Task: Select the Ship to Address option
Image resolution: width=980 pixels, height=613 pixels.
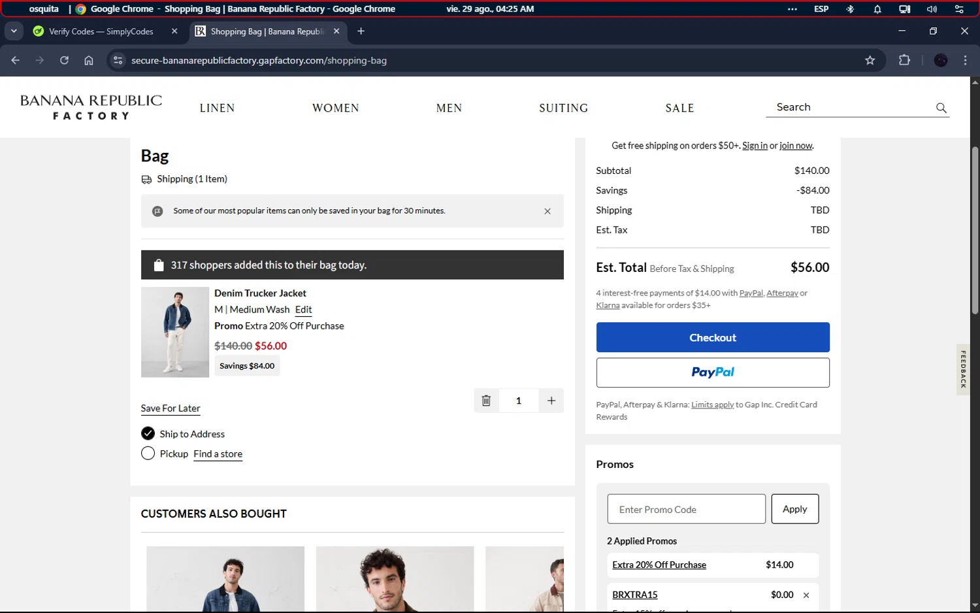Action: point(148,433)
